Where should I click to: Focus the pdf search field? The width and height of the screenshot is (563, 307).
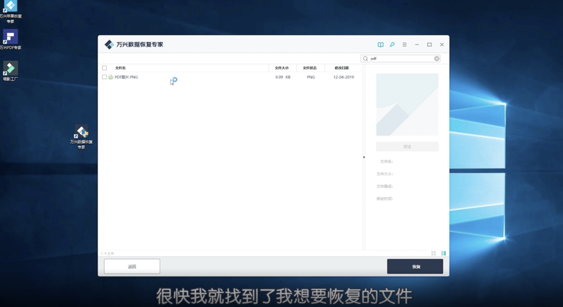coord(400,58)
